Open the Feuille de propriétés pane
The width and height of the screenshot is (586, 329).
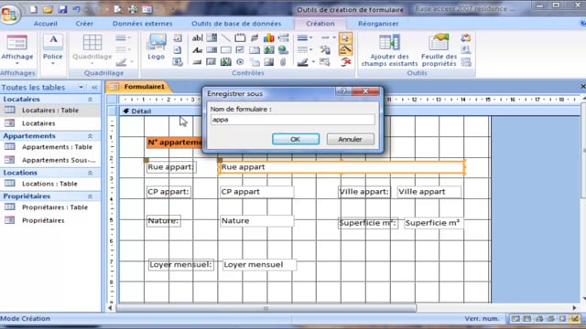point(439,50)
